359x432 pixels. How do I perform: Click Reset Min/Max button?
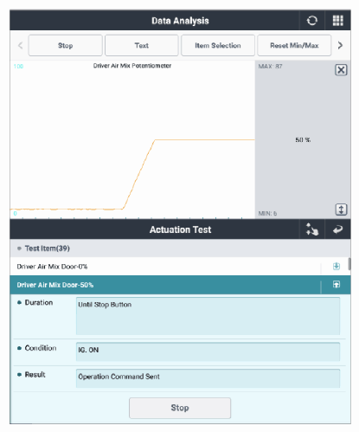[294, 45]
